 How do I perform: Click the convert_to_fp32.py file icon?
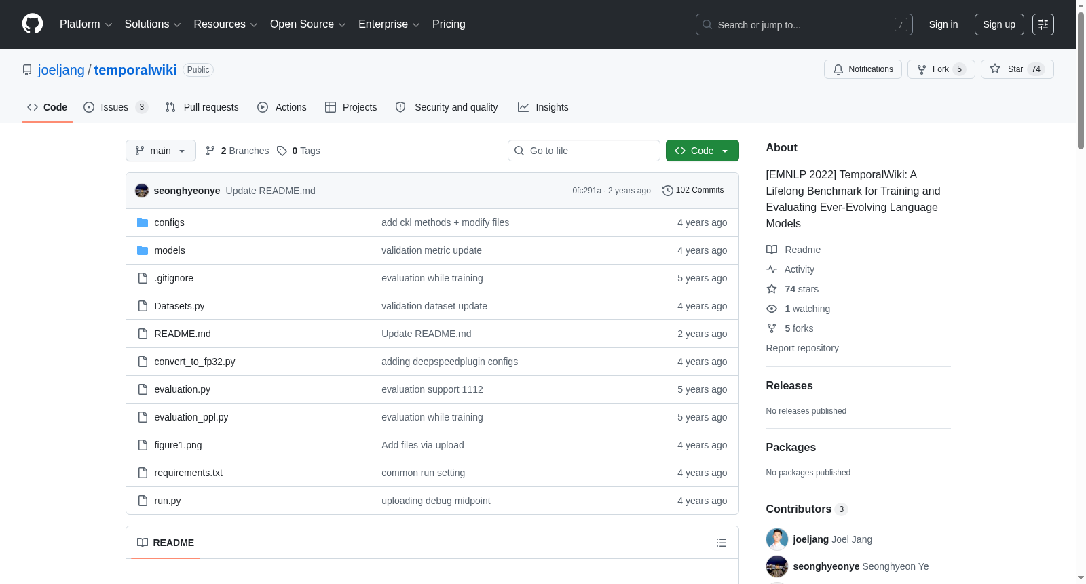(x=143, y=362)
